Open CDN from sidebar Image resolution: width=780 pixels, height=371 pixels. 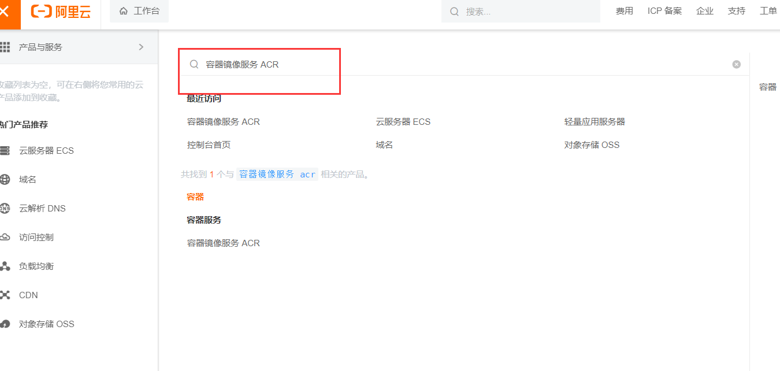point(28,295)
